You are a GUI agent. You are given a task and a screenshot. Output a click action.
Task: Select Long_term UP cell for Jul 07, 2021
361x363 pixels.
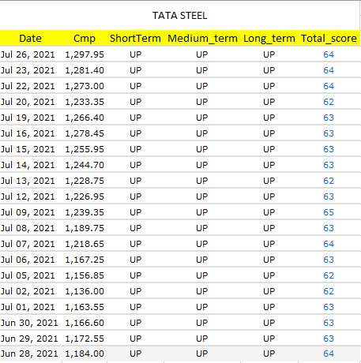pos(269,244)
